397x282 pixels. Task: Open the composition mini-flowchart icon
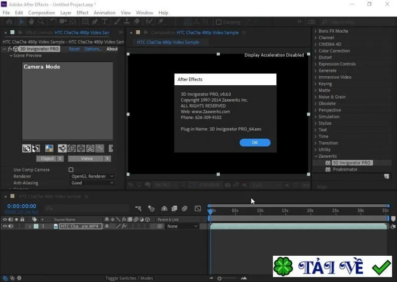click(138, 208)
